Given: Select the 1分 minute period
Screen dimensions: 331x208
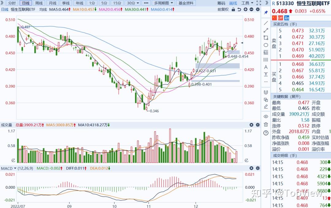Looking at the screenshot, I should coord(92,3).
